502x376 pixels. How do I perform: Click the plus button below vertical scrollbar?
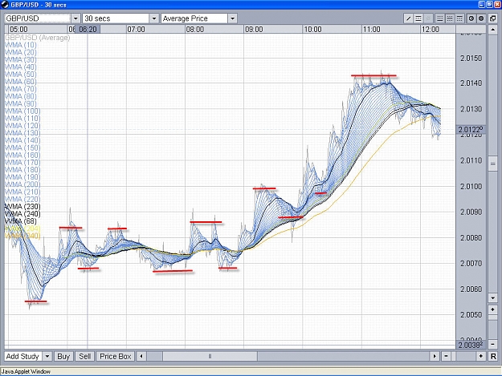[492, 309]
